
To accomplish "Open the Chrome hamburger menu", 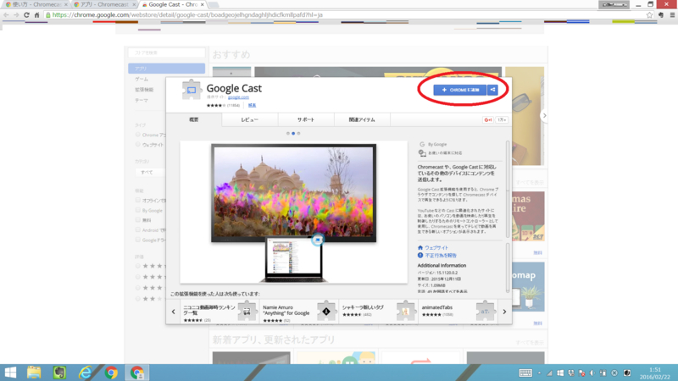I will [x=672, y=14].
